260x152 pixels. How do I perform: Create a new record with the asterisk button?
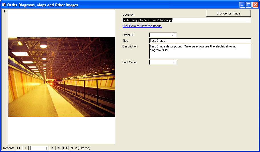pos(66,148)
